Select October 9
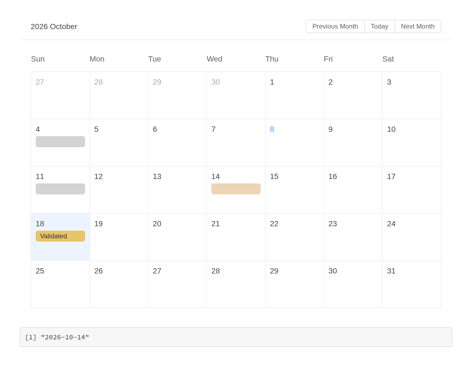 pos(353,142)
